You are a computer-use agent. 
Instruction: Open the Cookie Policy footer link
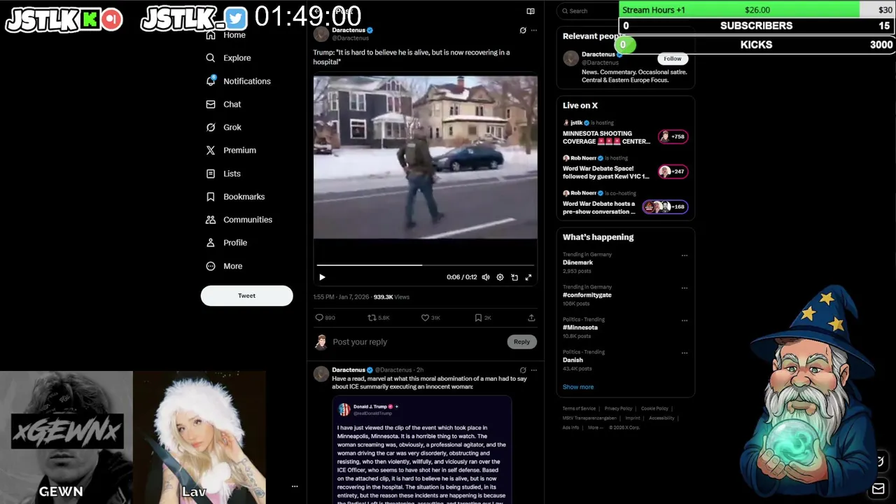[654, 409]
